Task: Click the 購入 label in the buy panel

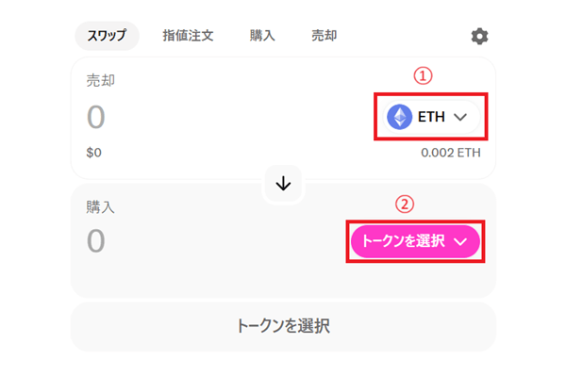Action: click(100, 207)
